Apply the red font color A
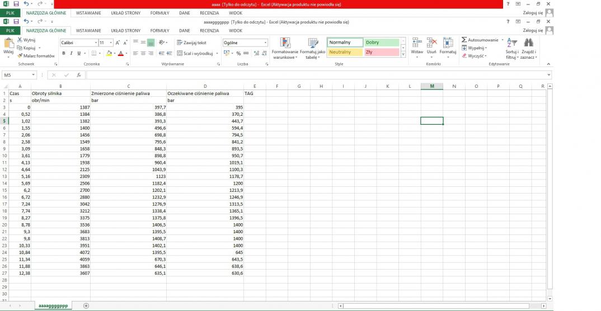 (x=121, y=53)
